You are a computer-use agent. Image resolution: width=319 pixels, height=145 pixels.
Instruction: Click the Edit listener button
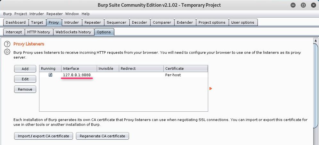pyautogui.click(x=25, y=79)
